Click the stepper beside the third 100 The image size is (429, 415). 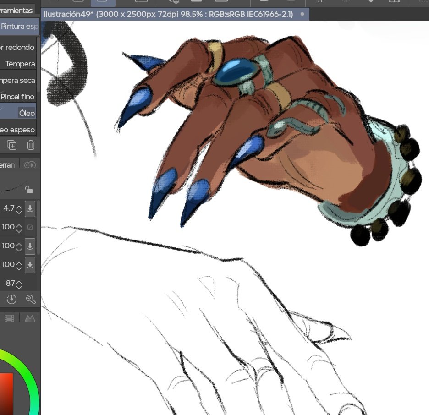pyautogui.click(x=19, y=266)
